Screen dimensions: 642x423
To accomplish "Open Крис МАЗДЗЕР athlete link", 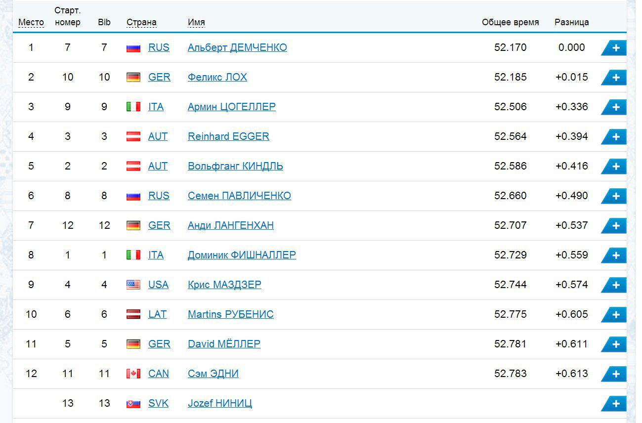I will click(224, 285).
